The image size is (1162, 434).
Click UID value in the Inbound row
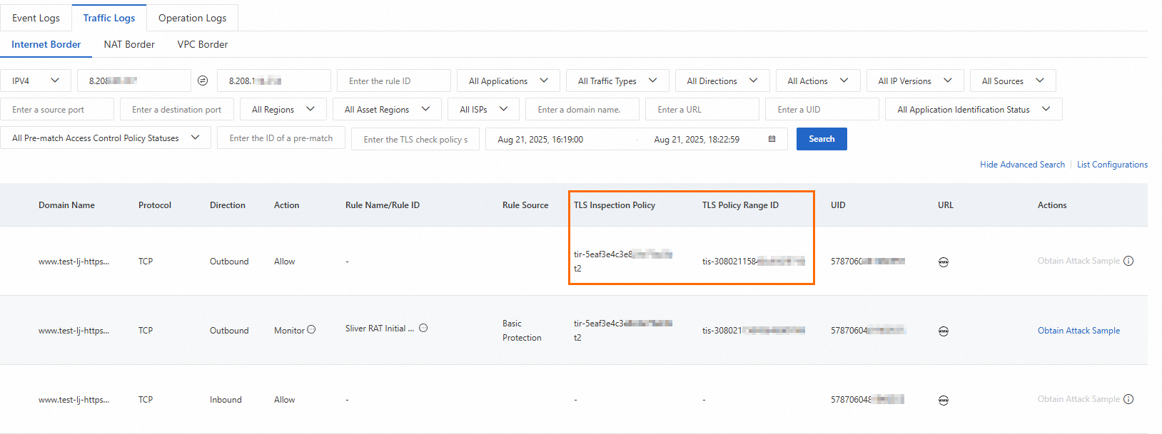[867, 400]
